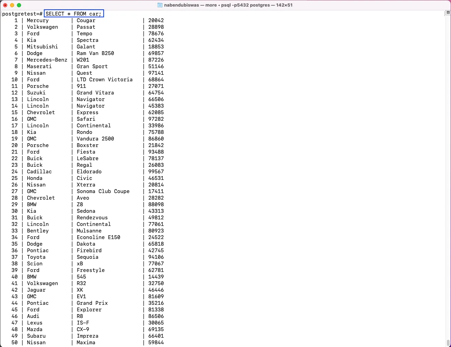Select the 'Cougar' model cell
The image size is (451, 347).
(86, 20)
